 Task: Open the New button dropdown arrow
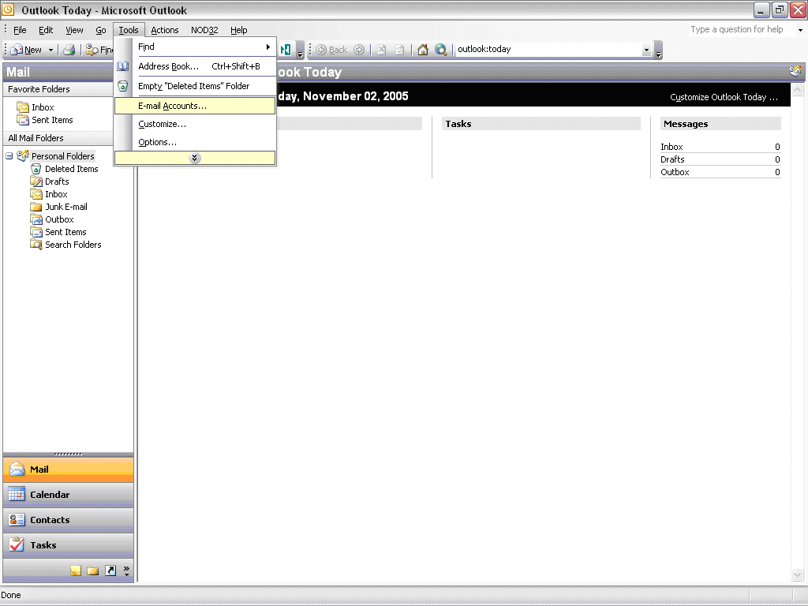(x=50, y=50)
